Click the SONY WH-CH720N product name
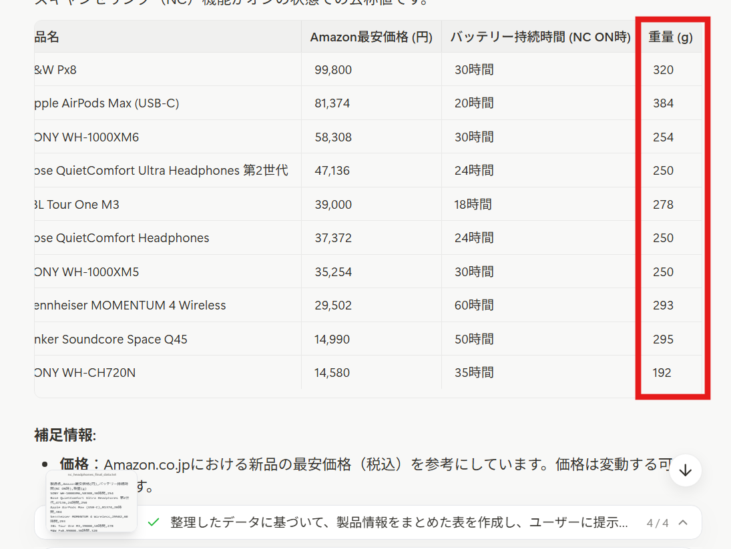The width and height of the screenshot is (731, 549). coord(85,373)
